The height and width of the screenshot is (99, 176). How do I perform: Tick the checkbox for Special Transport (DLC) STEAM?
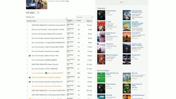click(x=28, y=47)
